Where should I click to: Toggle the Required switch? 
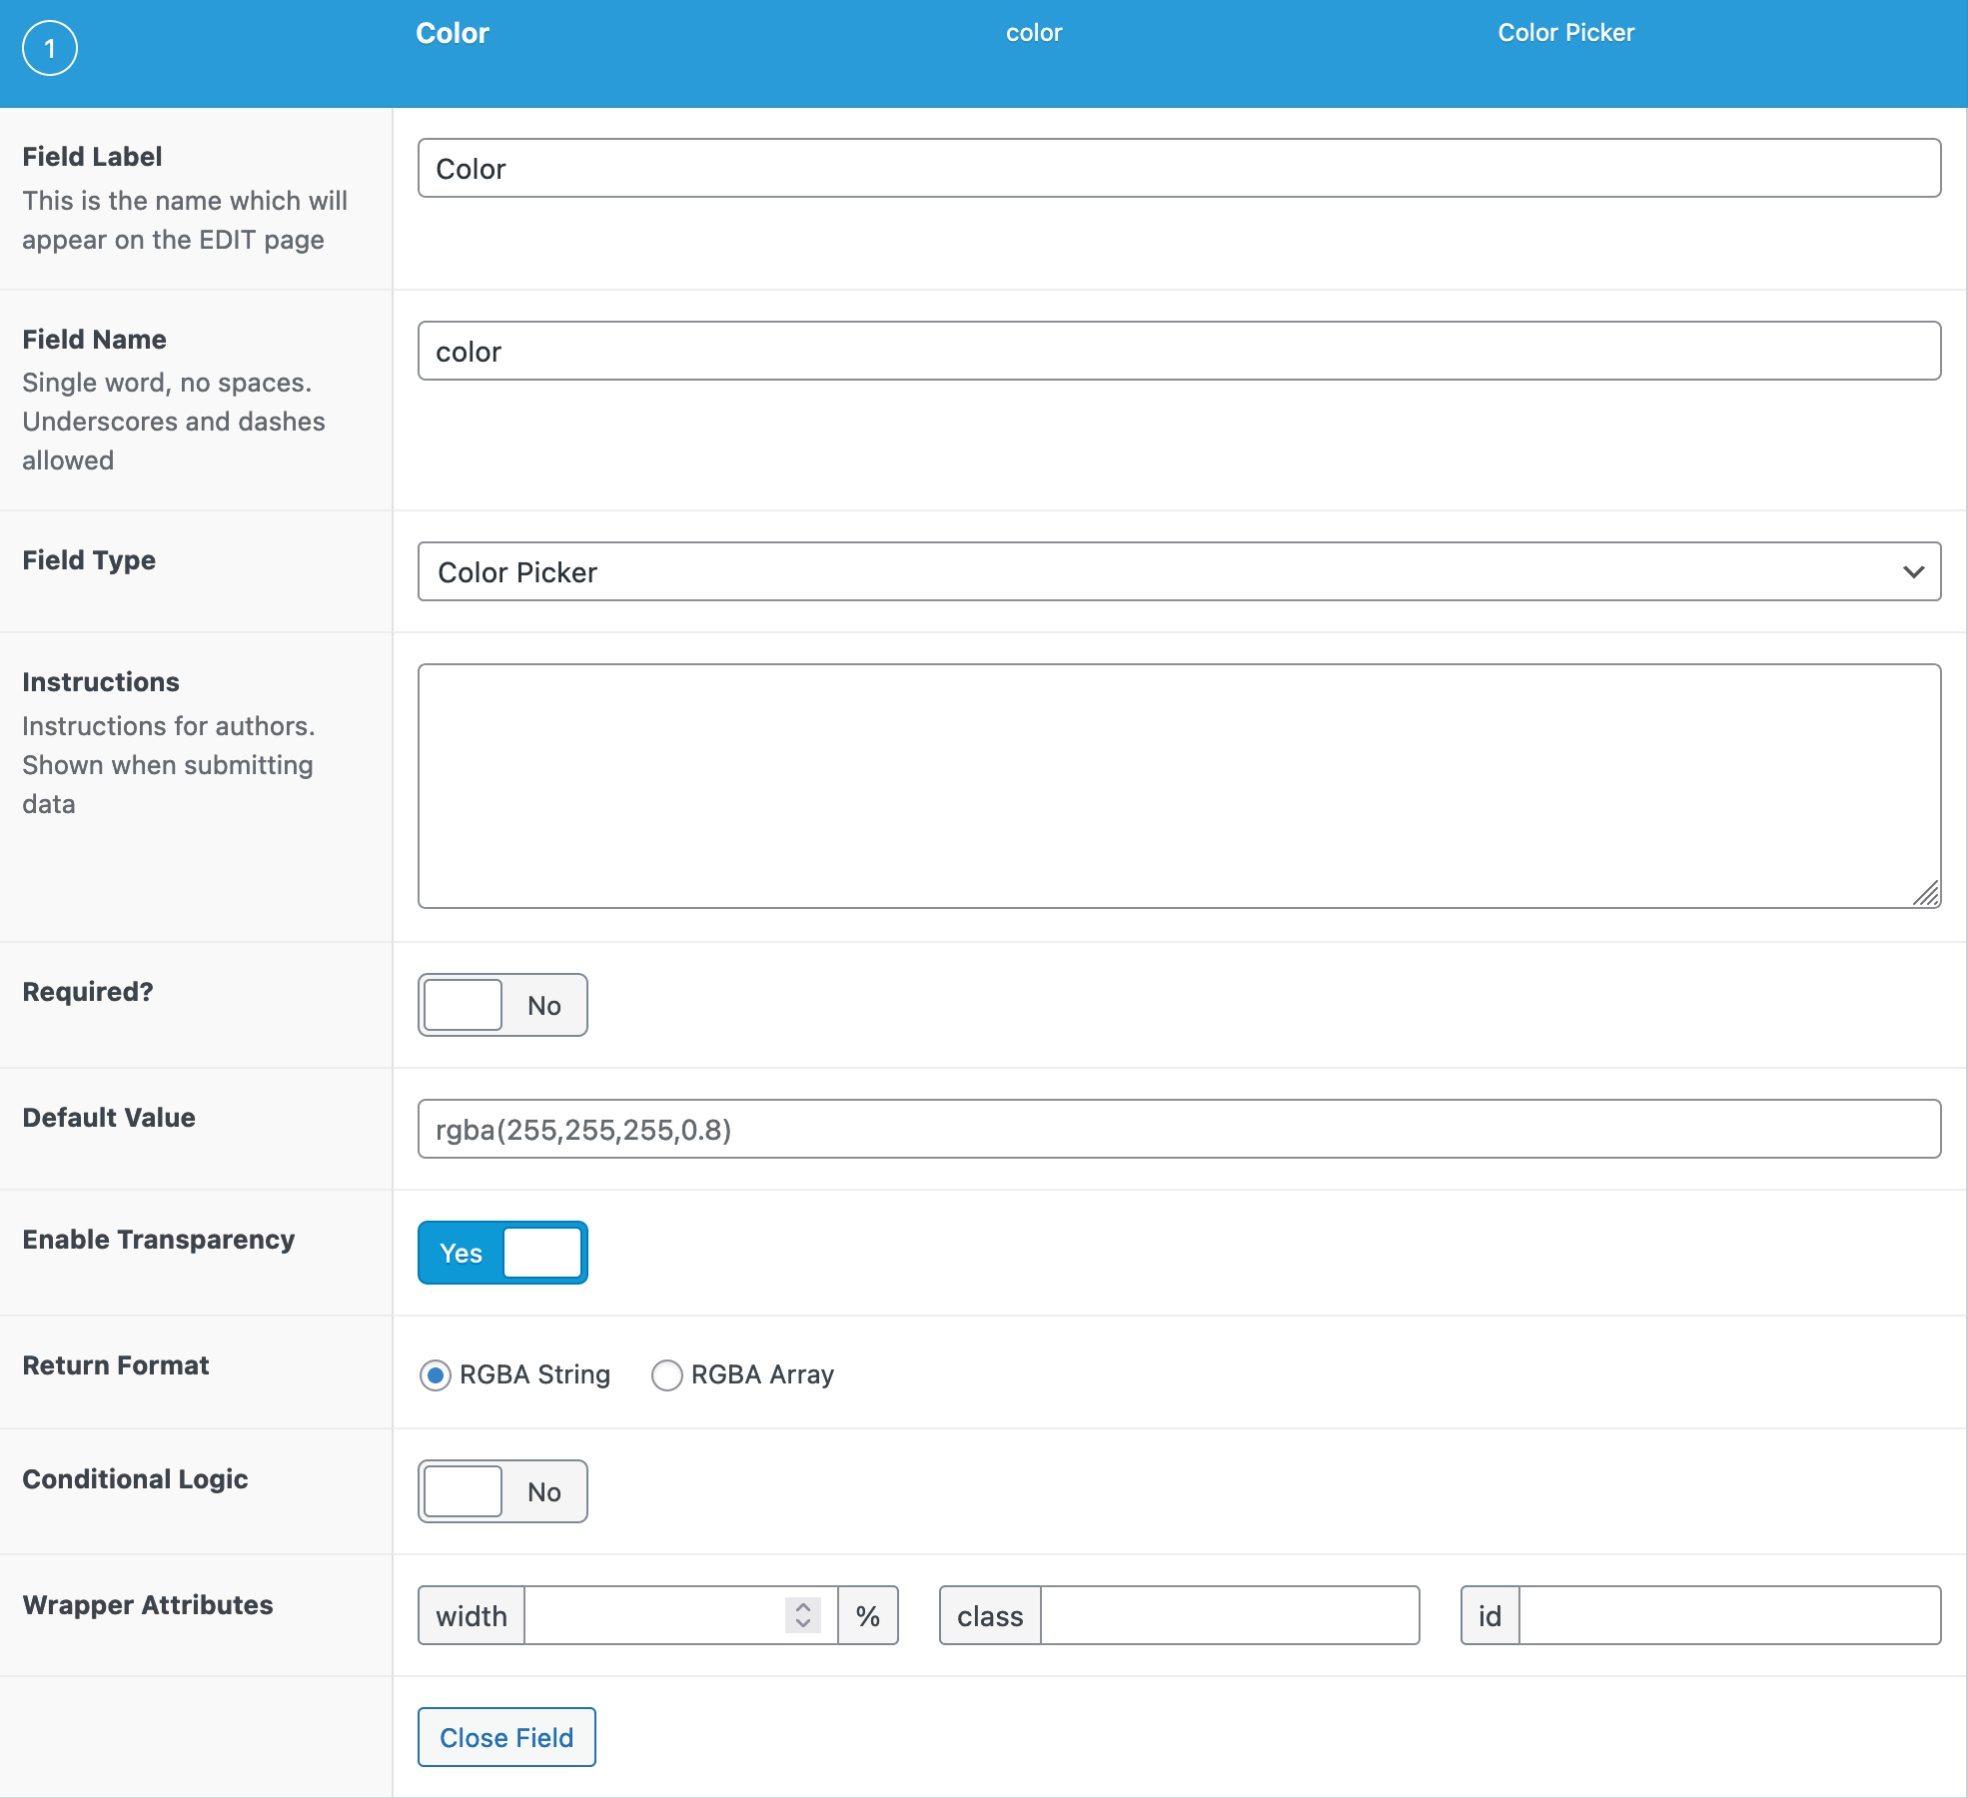click(x=502, y=1005)
